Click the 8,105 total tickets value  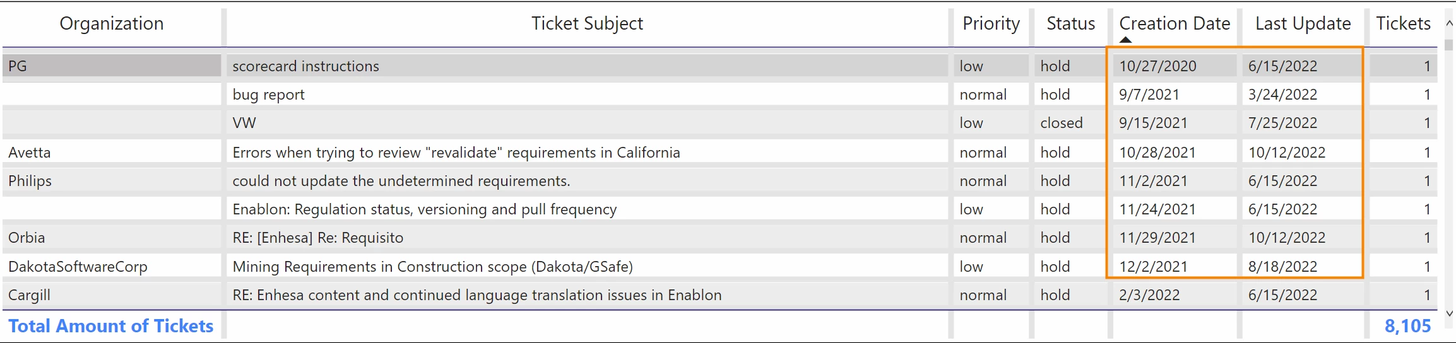[x=1407, y=326]
